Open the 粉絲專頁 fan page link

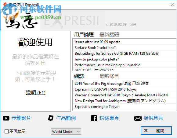(109, 118)
